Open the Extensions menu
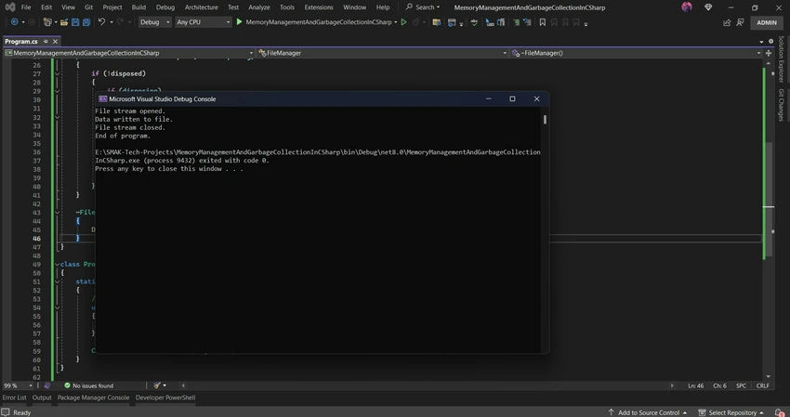The width and height of the screenshot is (790, 417). [319, 7]
